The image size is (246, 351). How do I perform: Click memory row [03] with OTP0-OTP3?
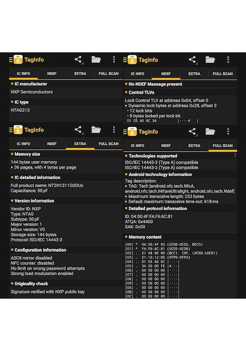point(157,257)
